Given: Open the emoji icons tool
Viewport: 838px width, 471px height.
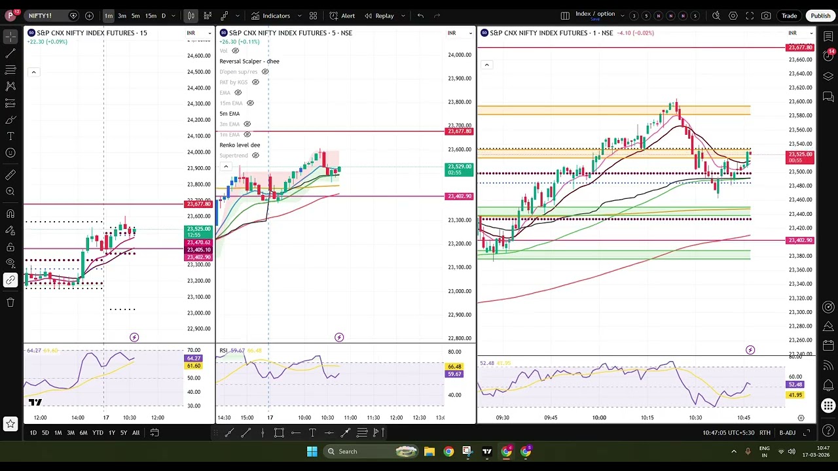Looking at the screenshot, I should tap(10, 153).
